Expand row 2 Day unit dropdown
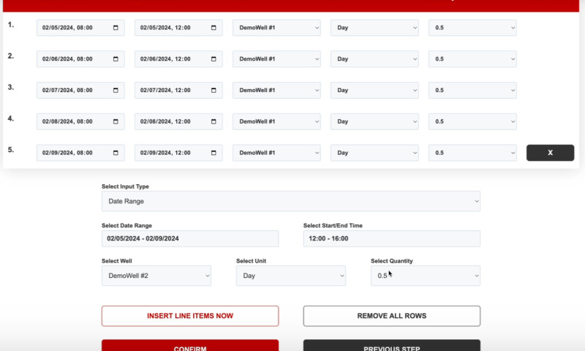585x351 pixels. pyautogui.click(x=374, y=59)
